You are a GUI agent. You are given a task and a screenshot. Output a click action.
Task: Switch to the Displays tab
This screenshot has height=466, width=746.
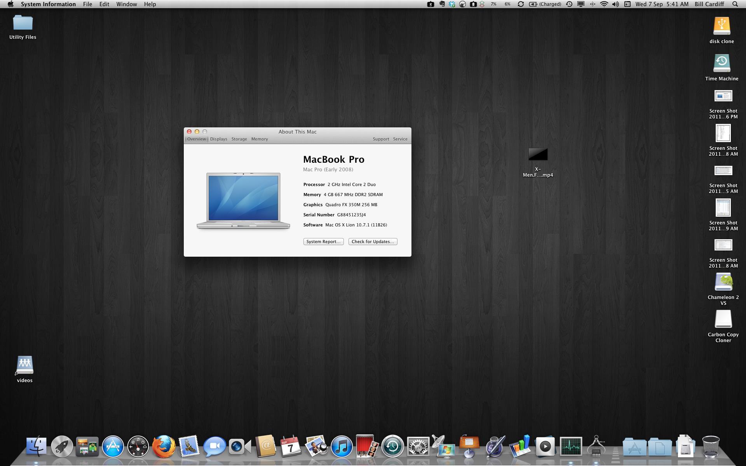coord(218,139)
